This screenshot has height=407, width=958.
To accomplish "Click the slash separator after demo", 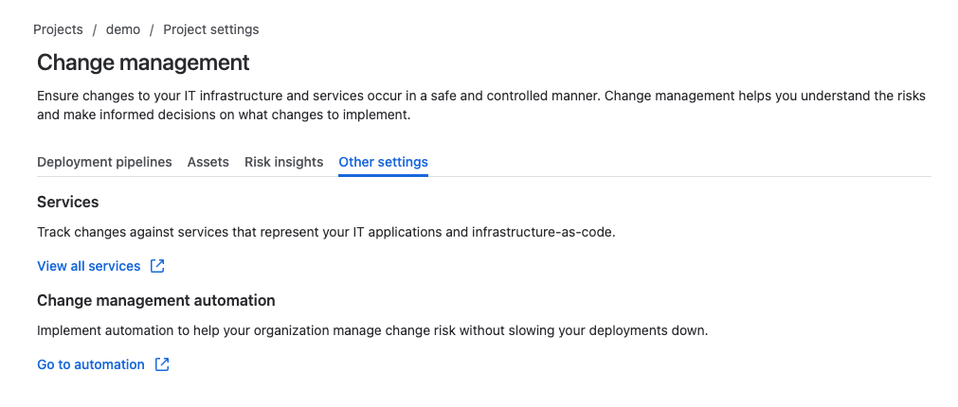I will click(152, 29).
